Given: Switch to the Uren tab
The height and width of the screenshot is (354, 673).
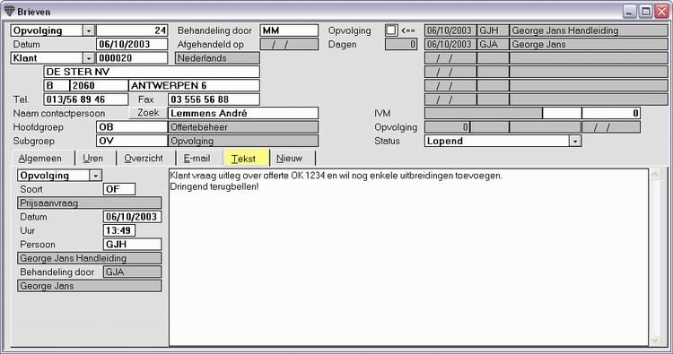Looking at the screenshot, I should click(92, 158).
